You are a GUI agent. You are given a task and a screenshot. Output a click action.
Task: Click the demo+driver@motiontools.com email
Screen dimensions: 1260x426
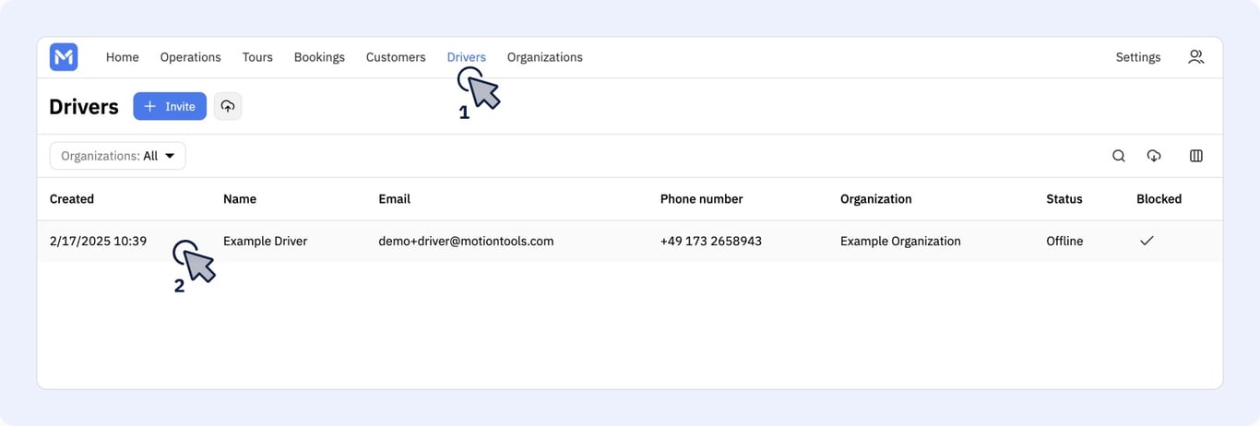[x=466, y=241]
